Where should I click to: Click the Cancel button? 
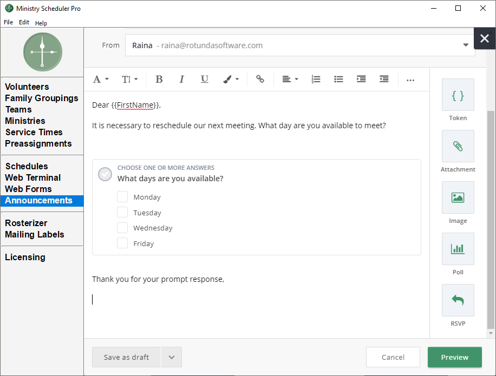[x=393, y=357]
